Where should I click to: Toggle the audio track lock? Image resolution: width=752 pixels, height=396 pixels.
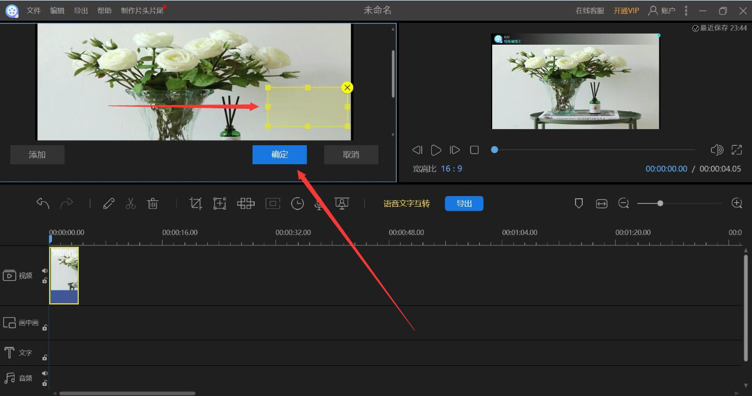45,383
